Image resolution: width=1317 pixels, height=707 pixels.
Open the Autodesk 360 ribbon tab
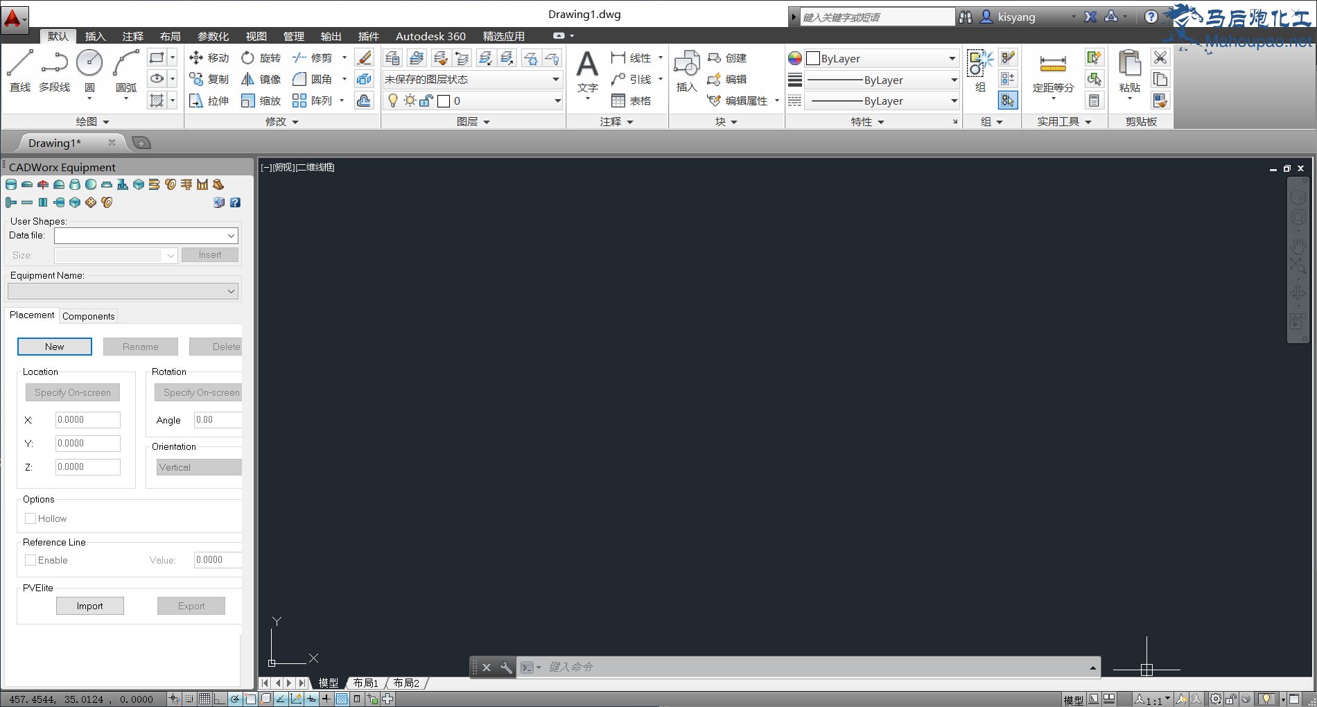(x=430, y=36)
